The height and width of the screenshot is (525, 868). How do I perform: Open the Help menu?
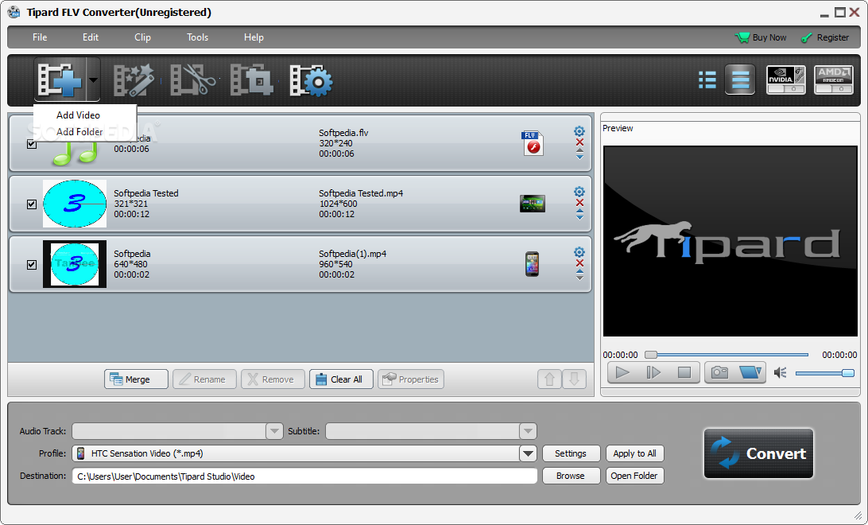pyautogui.click(x=254, y=37)
